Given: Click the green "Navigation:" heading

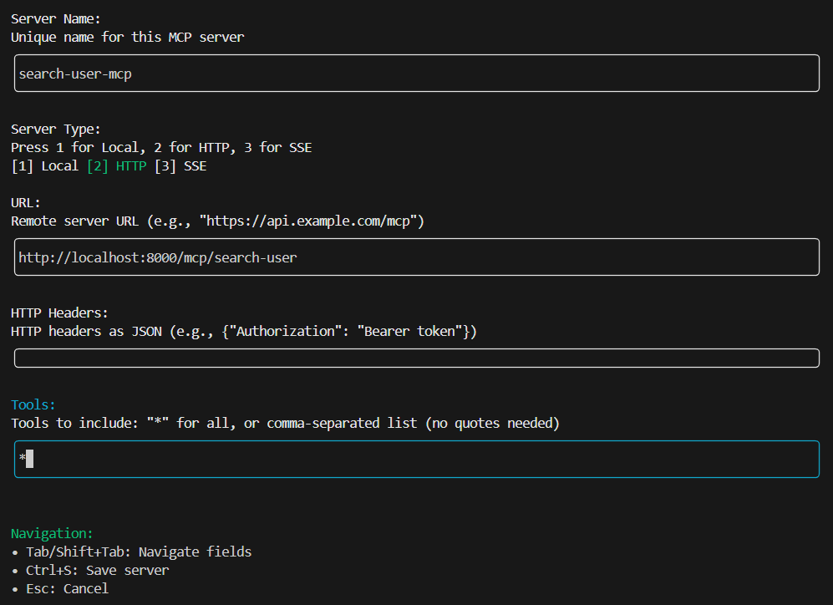Looking at the screenshot, I should click(52, 533).
